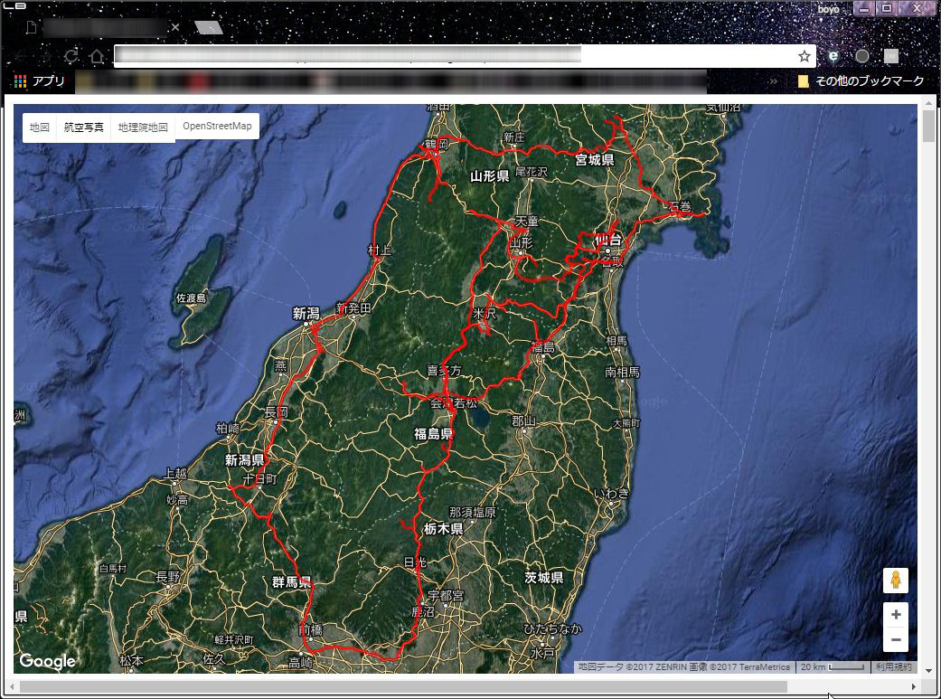Click the 村上 city label
The image size is (941, 699).
click(x=380, y=250)
